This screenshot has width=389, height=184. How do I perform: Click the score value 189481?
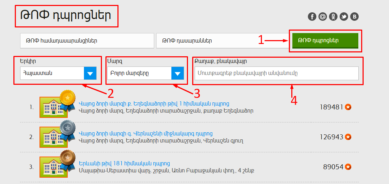(332, 107)
